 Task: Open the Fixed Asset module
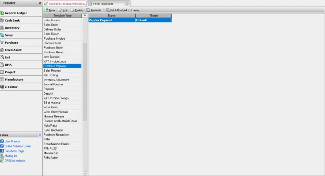point(2,50)
